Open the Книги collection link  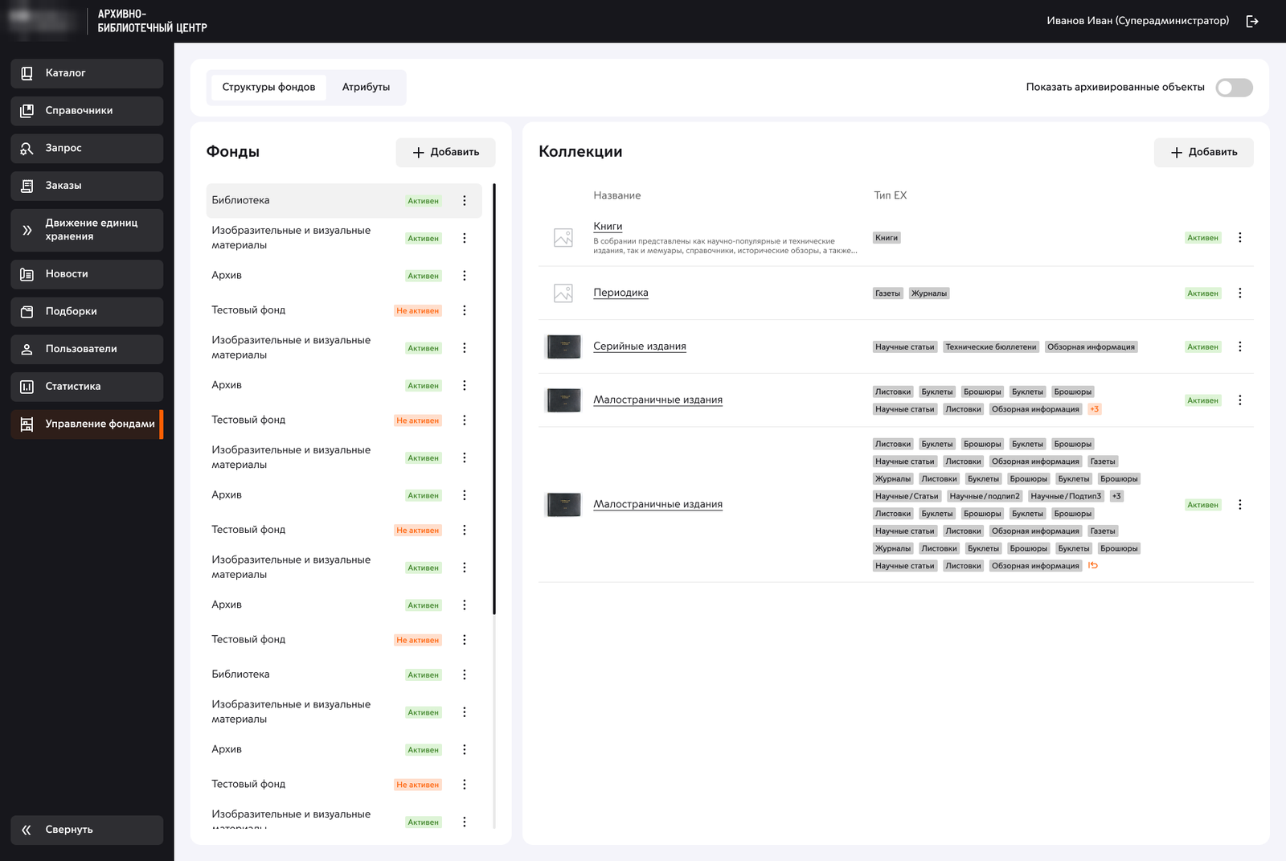tap(608, 227)
